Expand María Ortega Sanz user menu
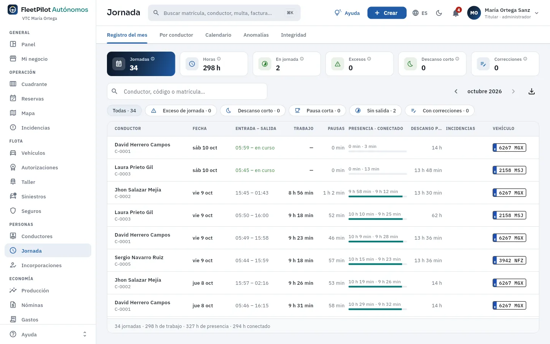 [503, 13]
